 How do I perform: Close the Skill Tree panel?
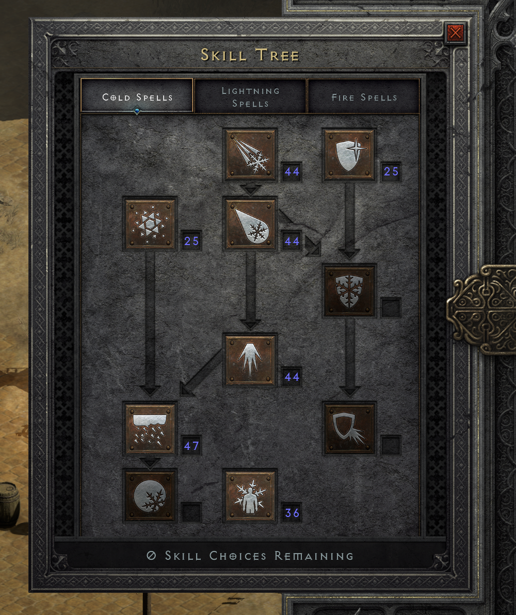pyautogui.click(x=455, y=32)
